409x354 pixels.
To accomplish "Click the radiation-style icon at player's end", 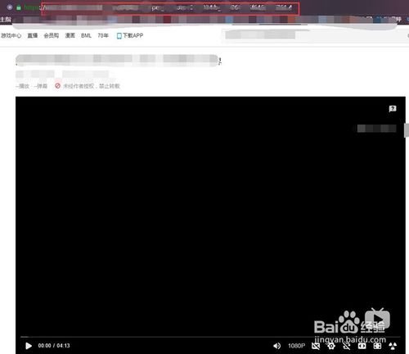I will [393, 346].
